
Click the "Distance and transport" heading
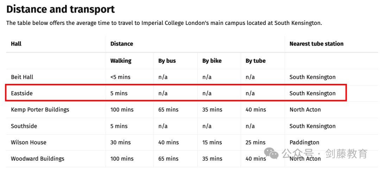point(61,9)
